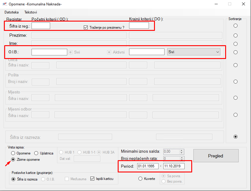Select the sorting radio button in O.I.B. row
Screen dimensions: 251x191
pyautogui.click(x=235, y=52)
